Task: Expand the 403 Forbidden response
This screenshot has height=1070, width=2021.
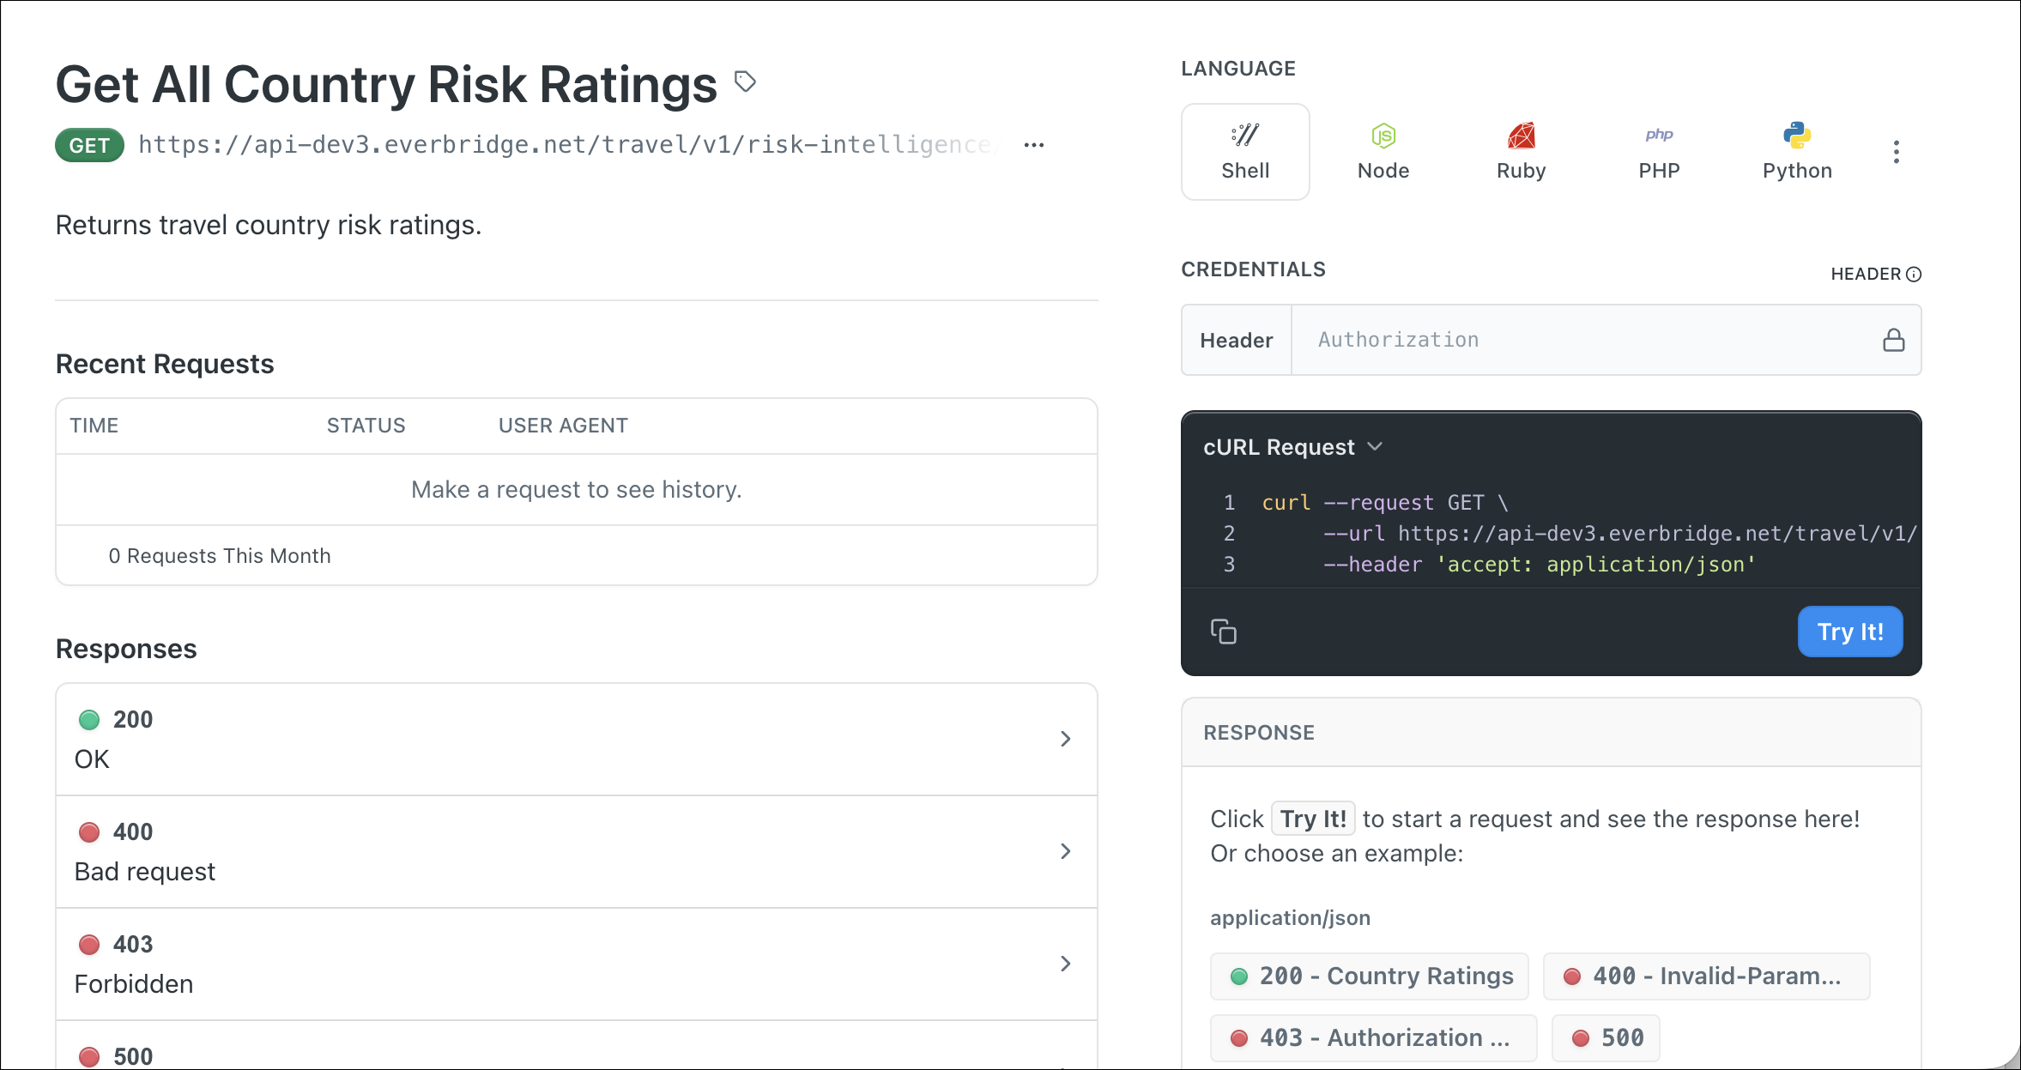Action: pos(1066,964)
